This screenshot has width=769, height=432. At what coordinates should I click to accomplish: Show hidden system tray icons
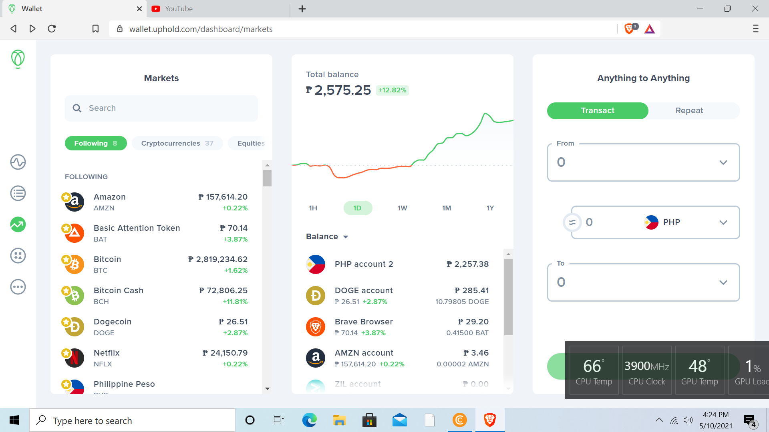[x=659, y=420]
